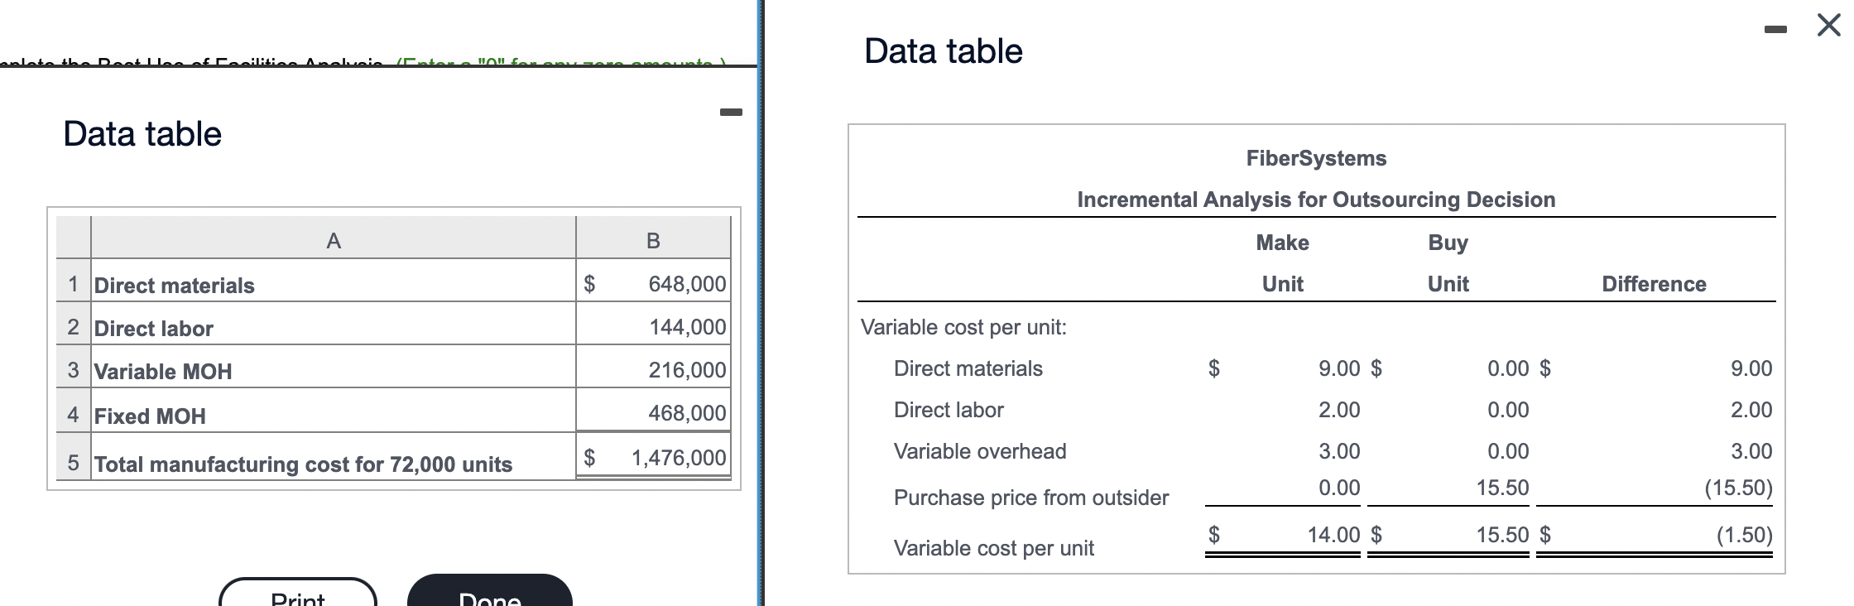
Task: Click Total manufacturing cost for 72,000 units
Action: (303, 464)
